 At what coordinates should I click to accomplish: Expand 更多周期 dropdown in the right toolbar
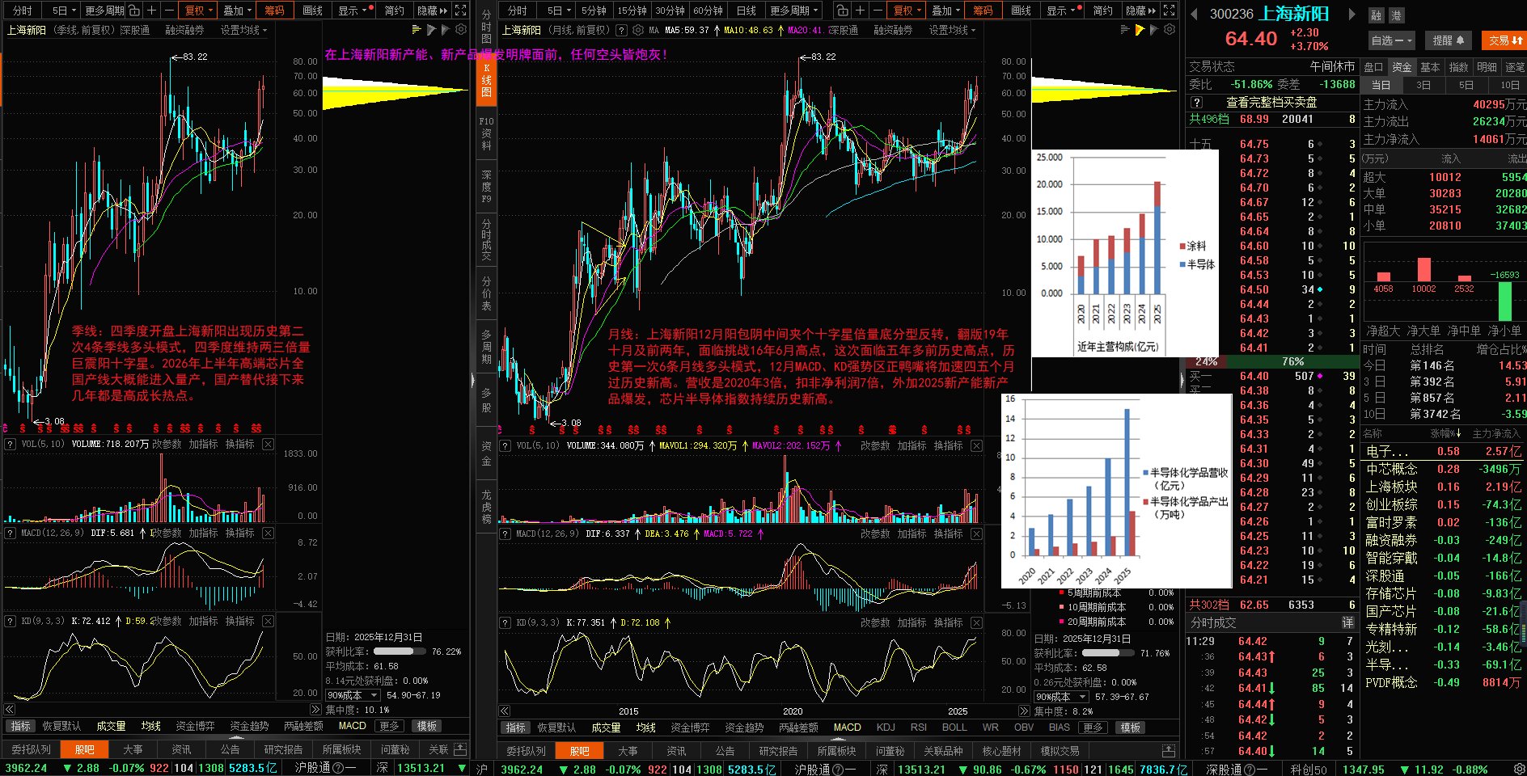794,11
